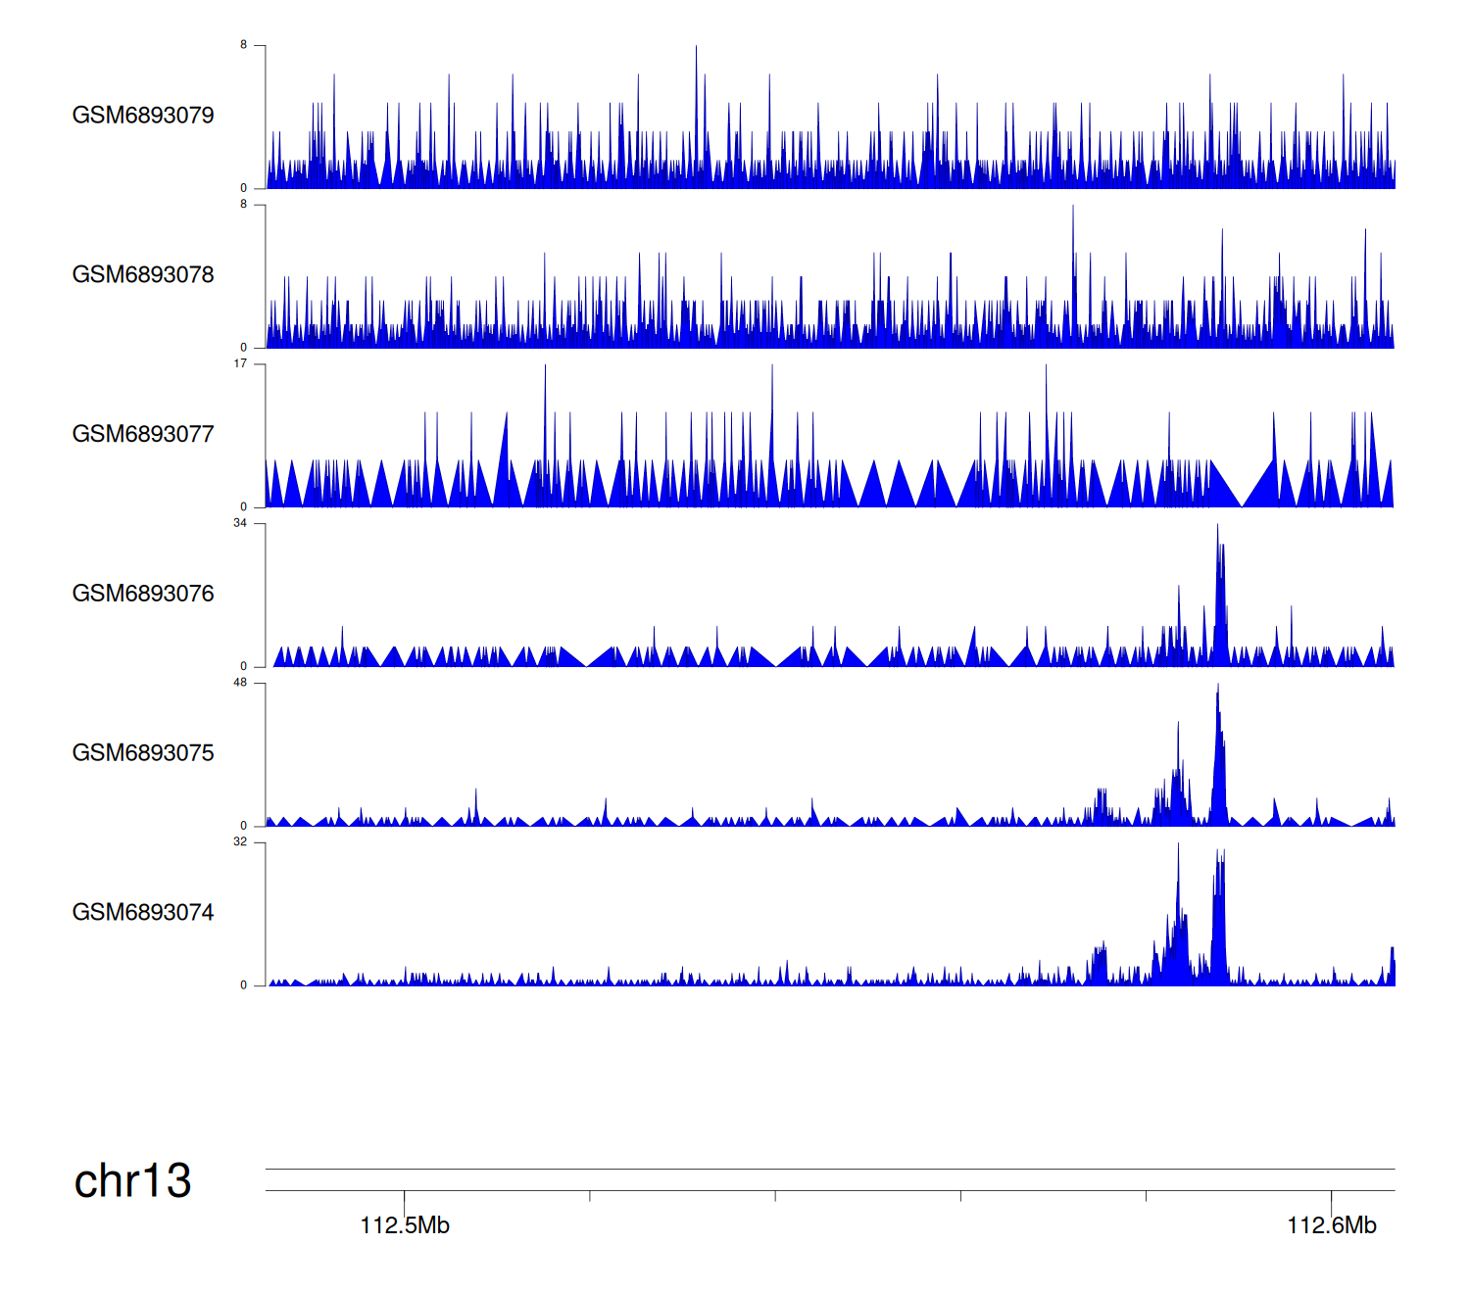1470x1293 pixels.
Task: Click the GSM6893077 track name
Action: pyautogui.click(x=143, y=435)
